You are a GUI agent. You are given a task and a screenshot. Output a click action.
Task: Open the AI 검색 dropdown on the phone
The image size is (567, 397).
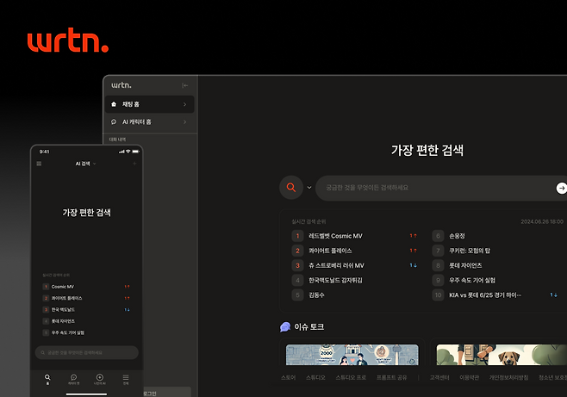[85, 164]
